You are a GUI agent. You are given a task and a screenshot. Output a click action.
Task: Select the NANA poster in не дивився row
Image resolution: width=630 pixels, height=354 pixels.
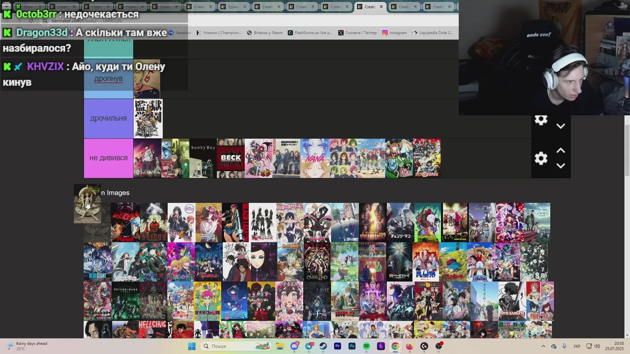coord(314,158)
